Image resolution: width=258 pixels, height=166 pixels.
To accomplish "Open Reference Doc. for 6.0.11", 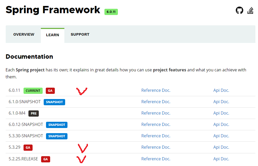I will (x=156, y=90).
